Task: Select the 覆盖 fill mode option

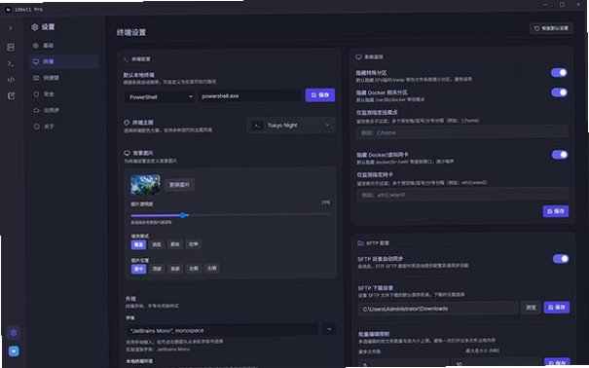Action: [x=138, y=244]
